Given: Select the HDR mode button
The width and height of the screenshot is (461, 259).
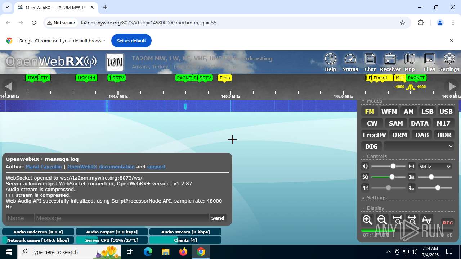Looking at the screenshot, I should point(444,135).
